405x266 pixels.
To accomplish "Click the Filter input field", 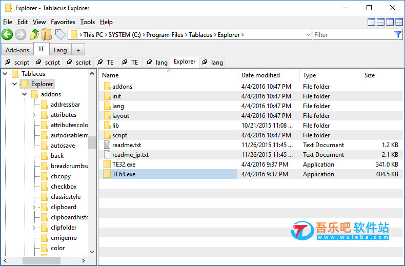I will pos(353,35).
